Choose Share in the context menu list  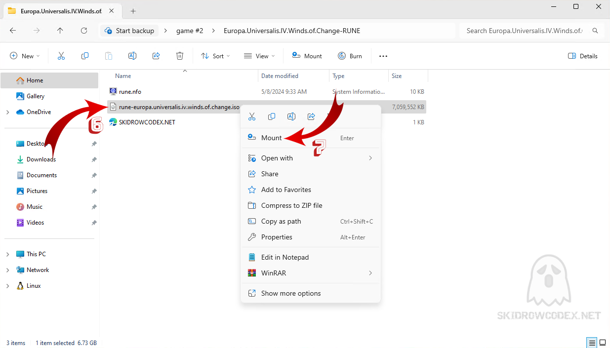(311, 174)
